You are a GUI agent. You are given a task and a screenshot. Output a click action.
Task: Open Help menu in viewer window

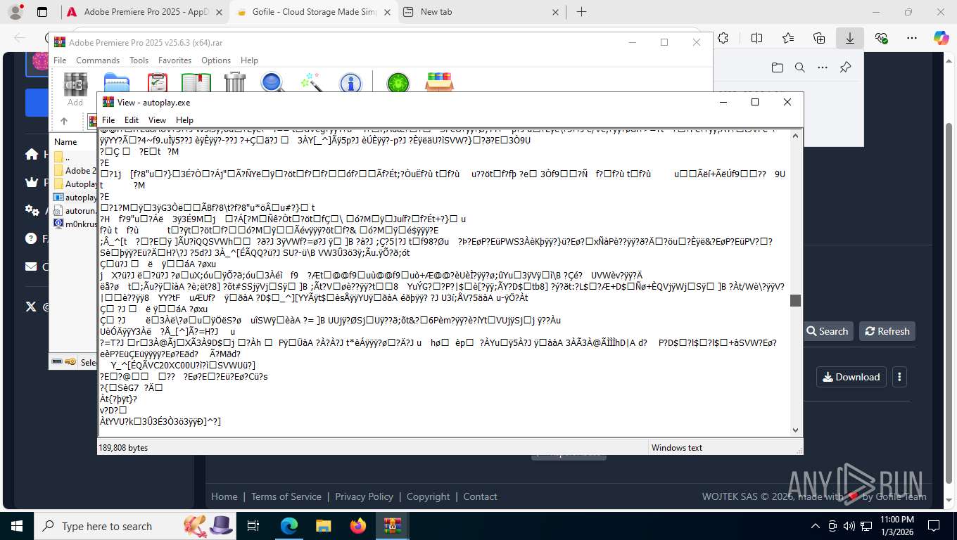point(184,120)
